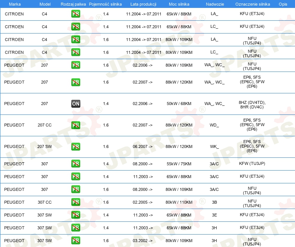Select body code '3H' in the 307 SW 1.6 row

[x=214, y=241]
